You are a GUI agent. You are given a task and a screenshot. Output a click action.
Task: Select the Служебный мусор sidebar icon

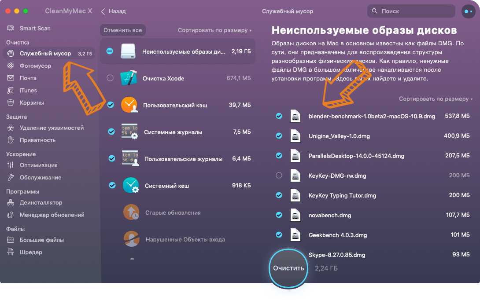click(x=11, y=53)
